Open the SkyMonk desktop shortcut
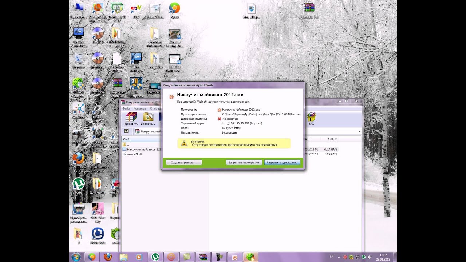The width and height of the screenshot is (466, 262). [x=79, y=111]
